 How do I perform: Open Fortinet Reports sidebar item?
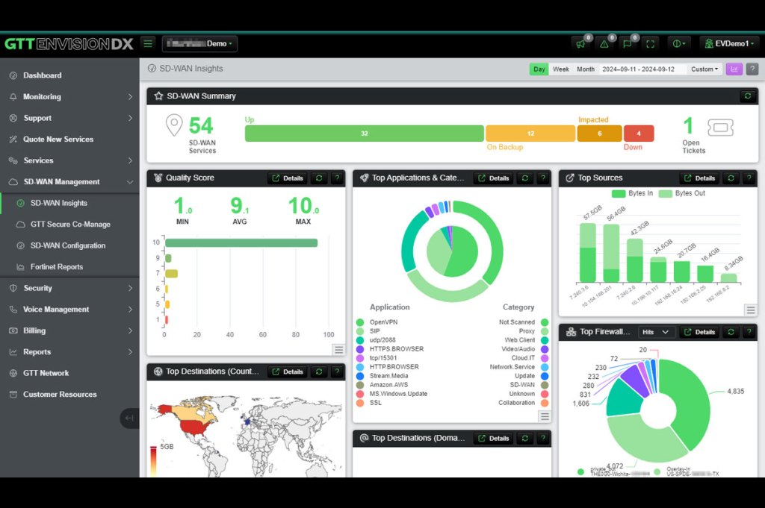(x=69, y=267)
